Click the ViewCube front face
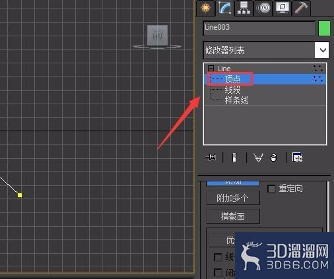334x279 pixels. click(157, 35)
